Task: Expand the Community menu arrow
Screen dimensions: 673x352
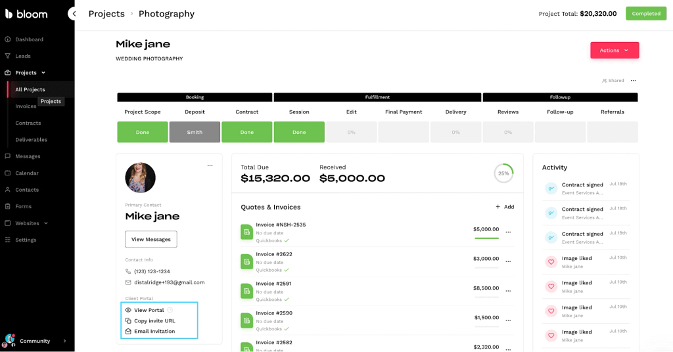Action: [x=65, y=341]
